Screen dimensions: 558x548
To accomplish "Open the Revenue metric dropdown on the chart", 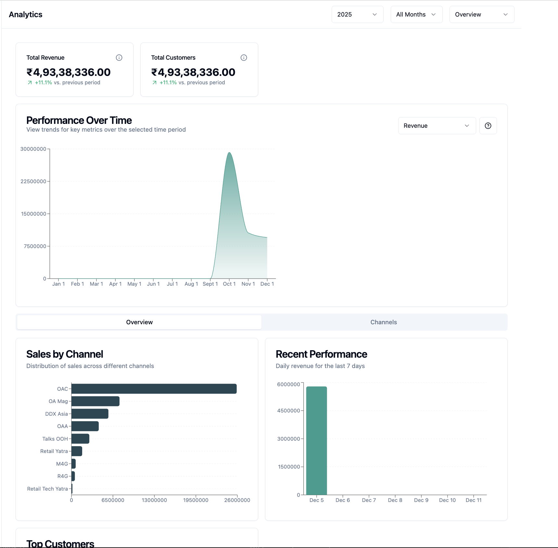I will 437,125.
